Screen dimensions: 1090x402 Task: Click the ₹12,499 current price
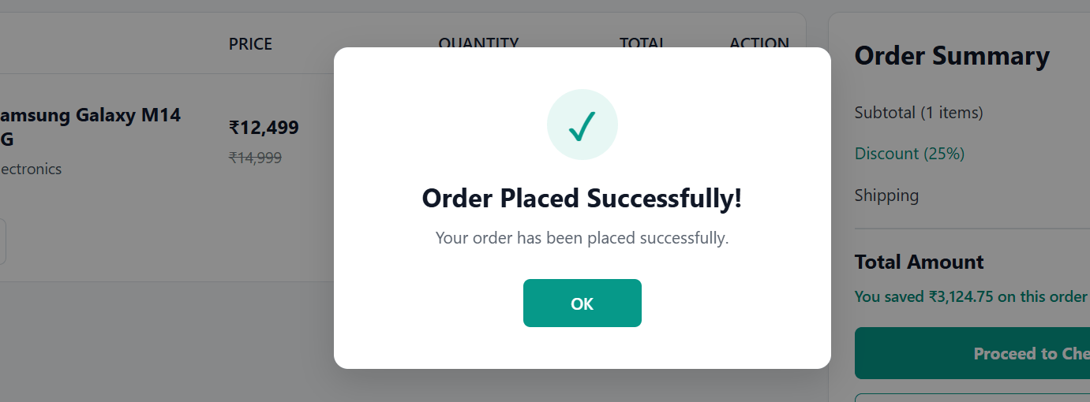tap(264, 128)
